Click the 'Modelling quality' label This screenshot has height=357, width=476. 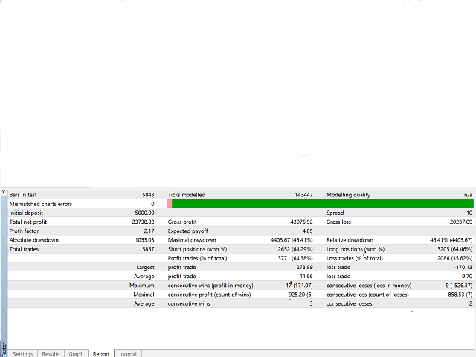tap(348, 195)
